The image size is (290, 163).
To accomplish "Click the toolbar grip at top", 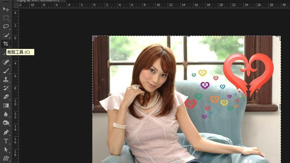I will click(6, 2).
